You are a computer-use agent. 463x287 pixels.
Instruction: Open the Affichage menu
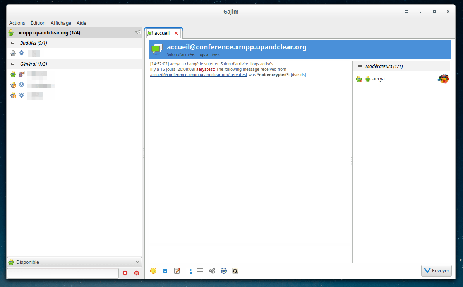coord(61,23)
